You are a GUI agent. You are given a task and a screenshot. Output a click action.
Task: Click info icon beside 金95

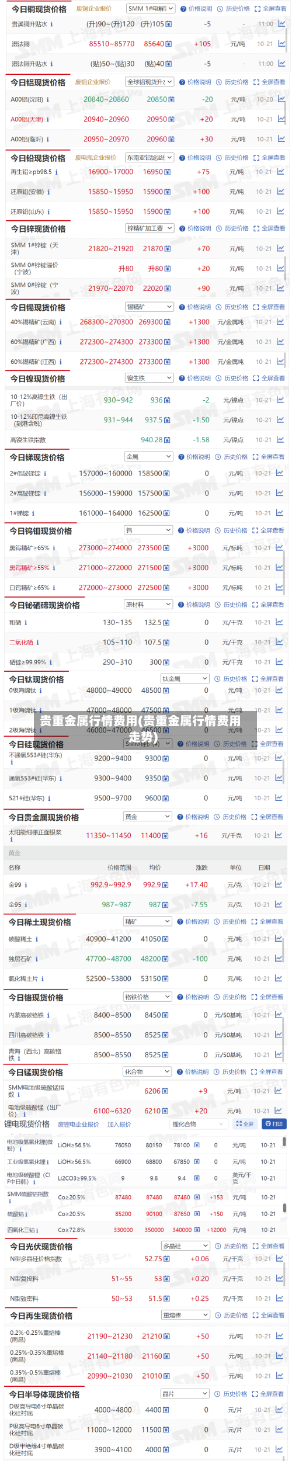pos(26,905)
